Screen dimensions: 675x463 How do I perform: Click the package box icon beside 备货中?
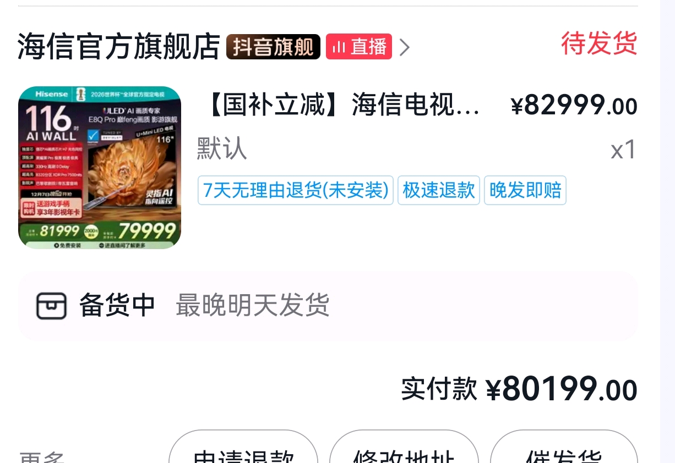(x=51, y=306)
